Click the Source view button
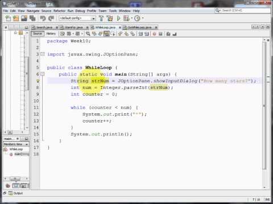This screenshot has height=204, width=273. [x=38, y=33]
